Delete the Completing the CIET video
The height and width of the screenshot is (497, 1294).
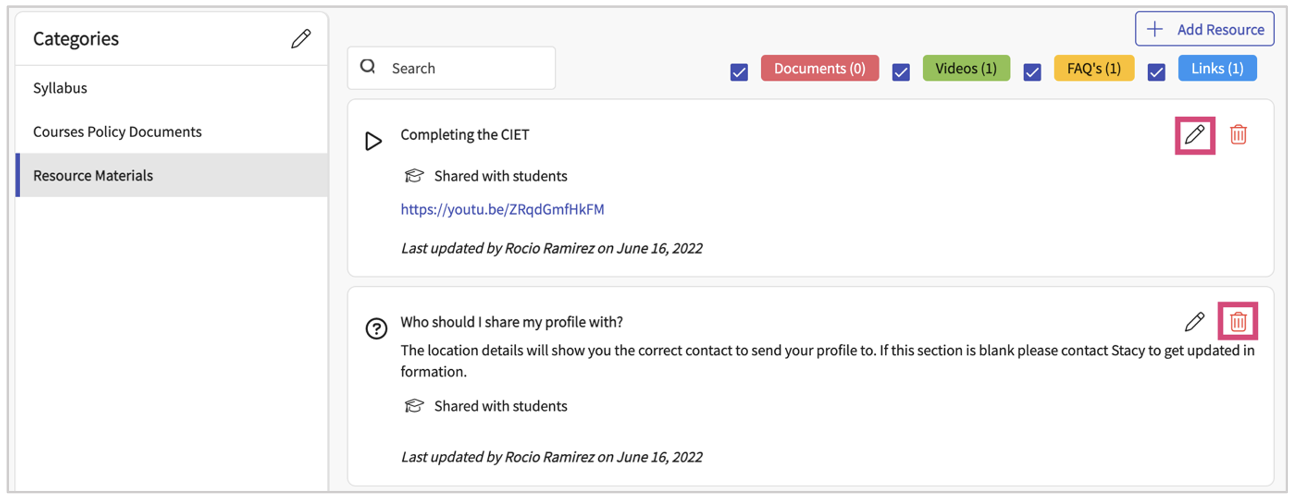click(1239, 134)
